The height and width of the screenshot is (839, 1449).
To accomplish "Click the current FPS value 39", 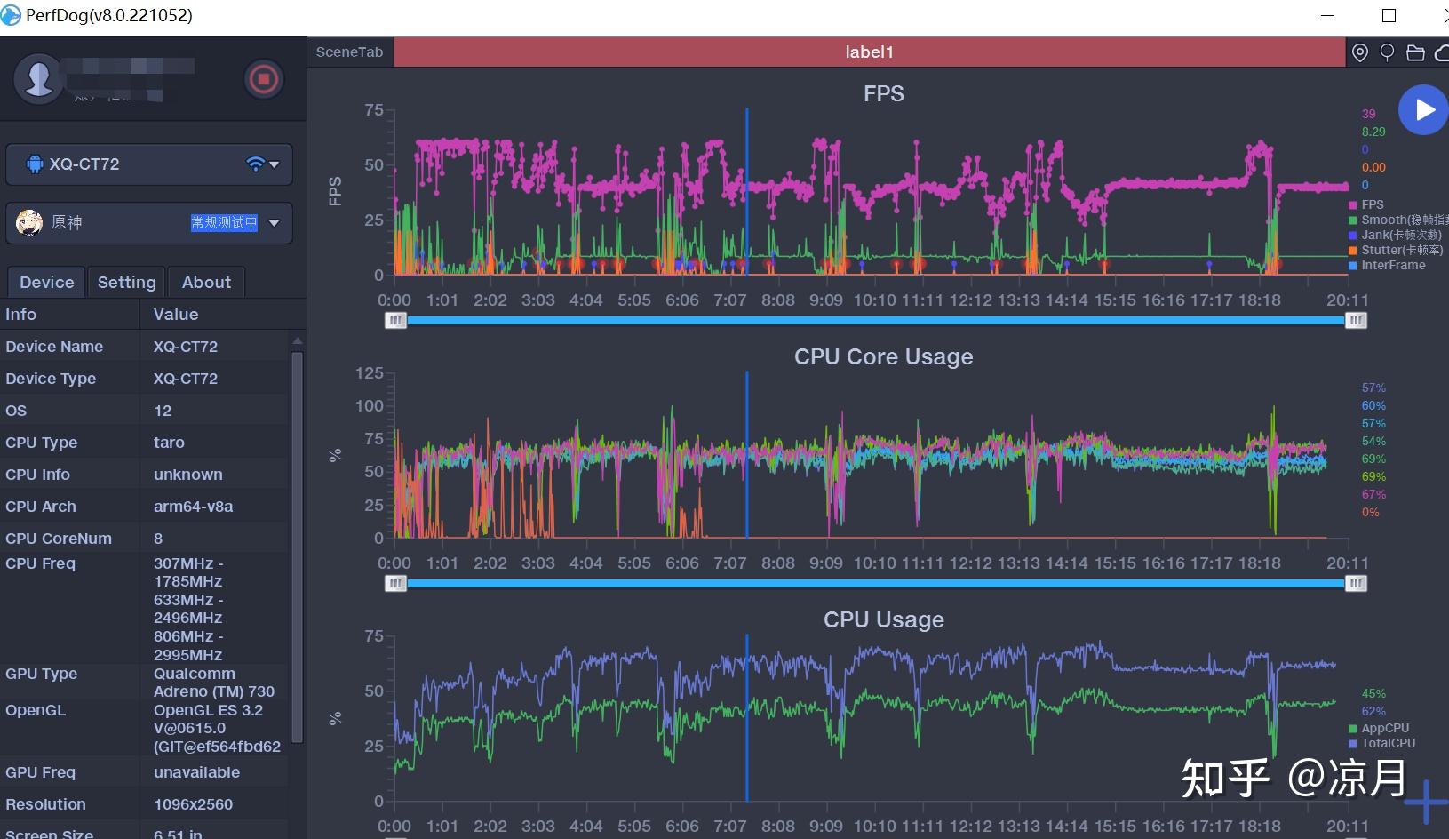I will [1368, 114].
